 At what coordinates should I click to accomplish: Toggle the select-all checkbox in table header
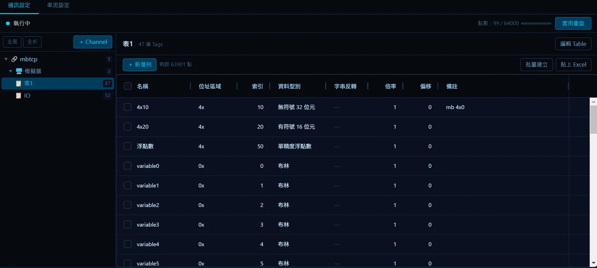coord(128,86)
